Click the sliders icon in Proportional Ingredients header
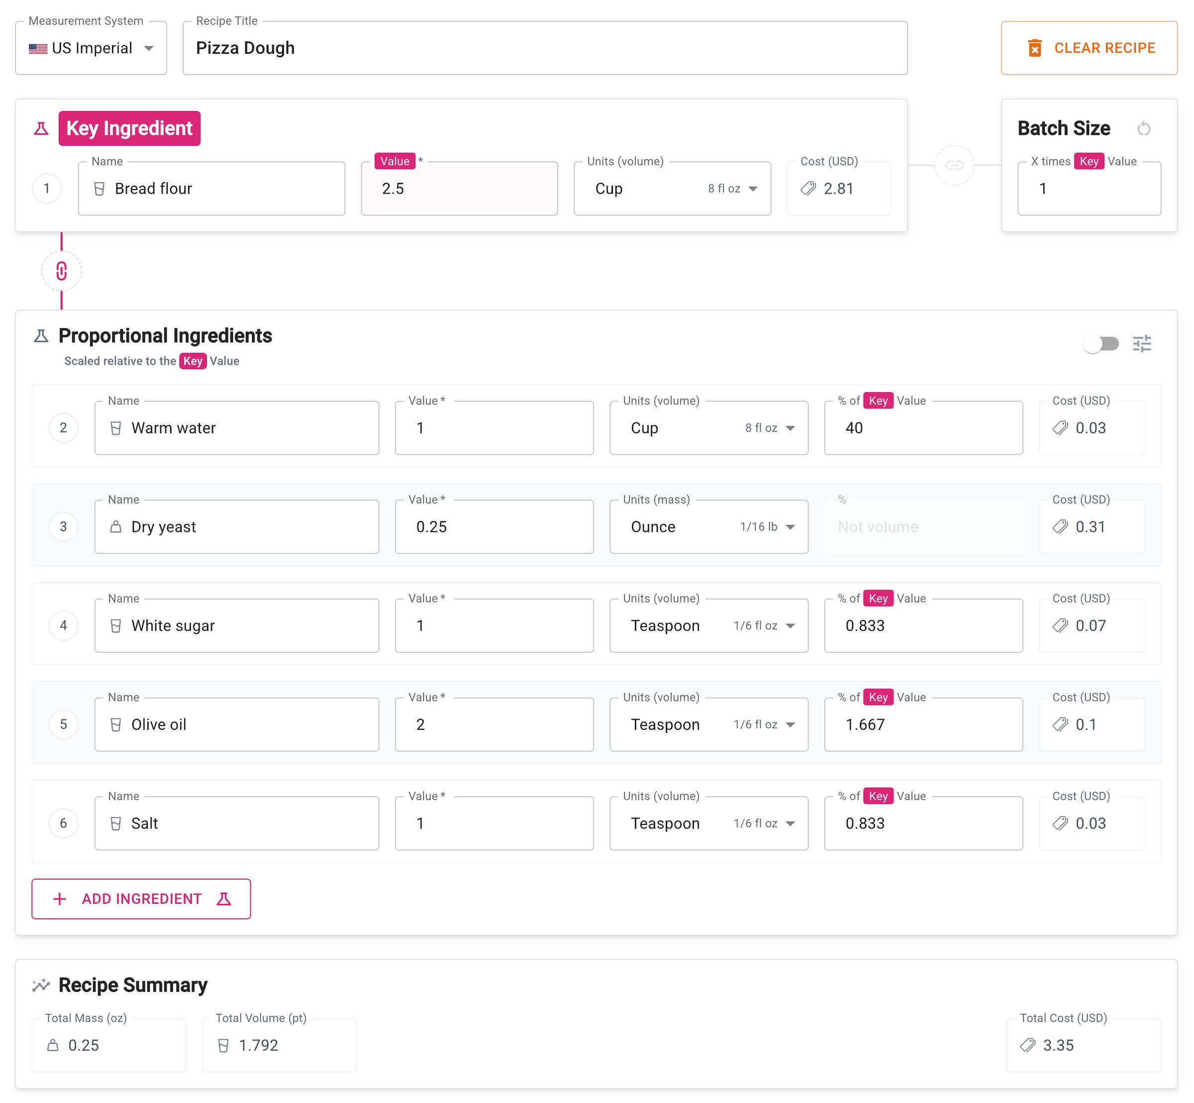 1143,343
